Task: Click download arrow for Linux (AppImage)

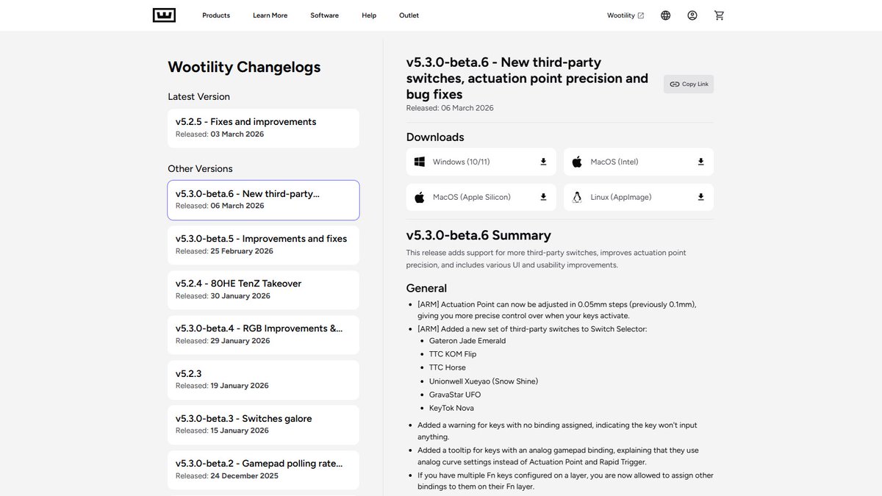Action: click(700, 197)
